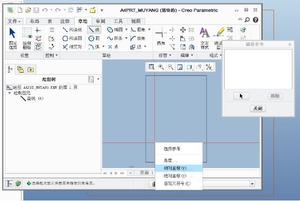Image resolution: width=300 pixels, height=201 pixels.
Task: Open the 圆角 fillet dropdown arrow
Action: [x=149, y=30]
